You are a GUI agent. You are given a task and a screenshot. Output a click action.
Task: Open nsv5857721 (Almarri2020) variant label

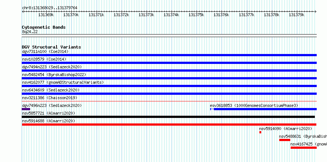coord(48,113)
